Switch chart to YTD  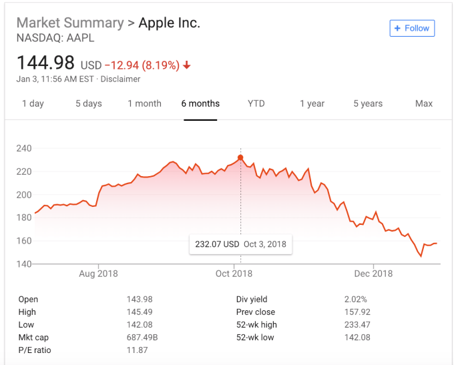tap(256, 103)
